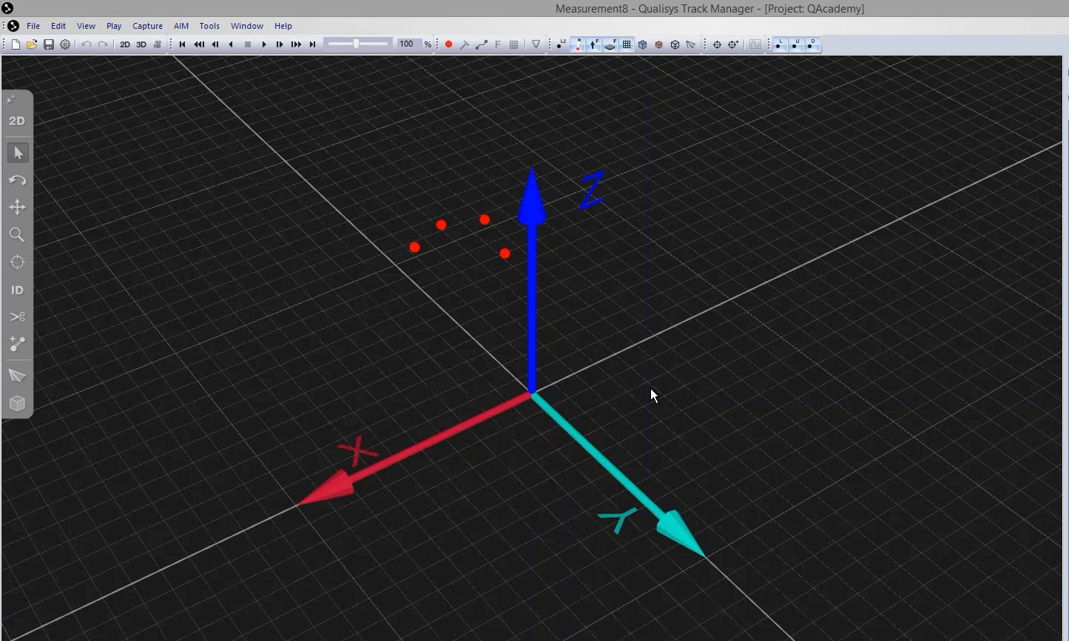
Task: Open the Capture menu
Action: tap(147, 26)
